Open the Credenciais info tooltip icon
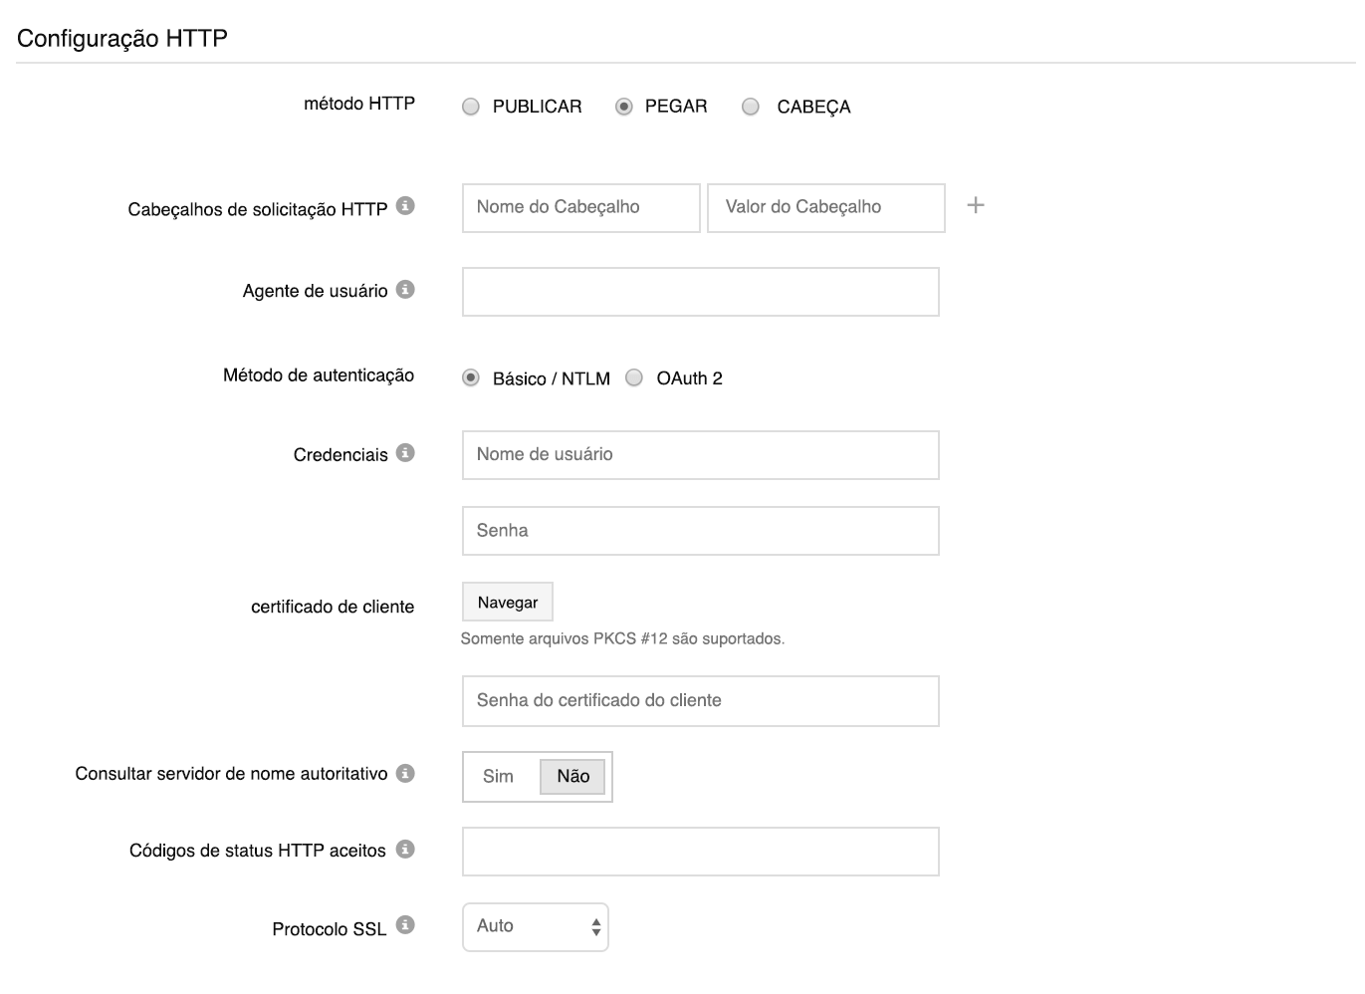Screen dimensions: 1365x994 (x=405, y=451)
